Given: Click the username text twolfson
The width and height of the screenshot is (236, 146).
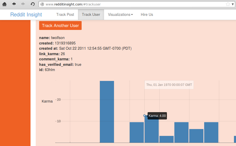Looking at the screenshot, I should 58,38.
